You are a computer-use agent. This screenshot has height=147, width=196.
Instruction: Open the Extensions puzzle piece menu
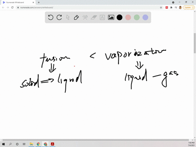(x=171, y=7)
